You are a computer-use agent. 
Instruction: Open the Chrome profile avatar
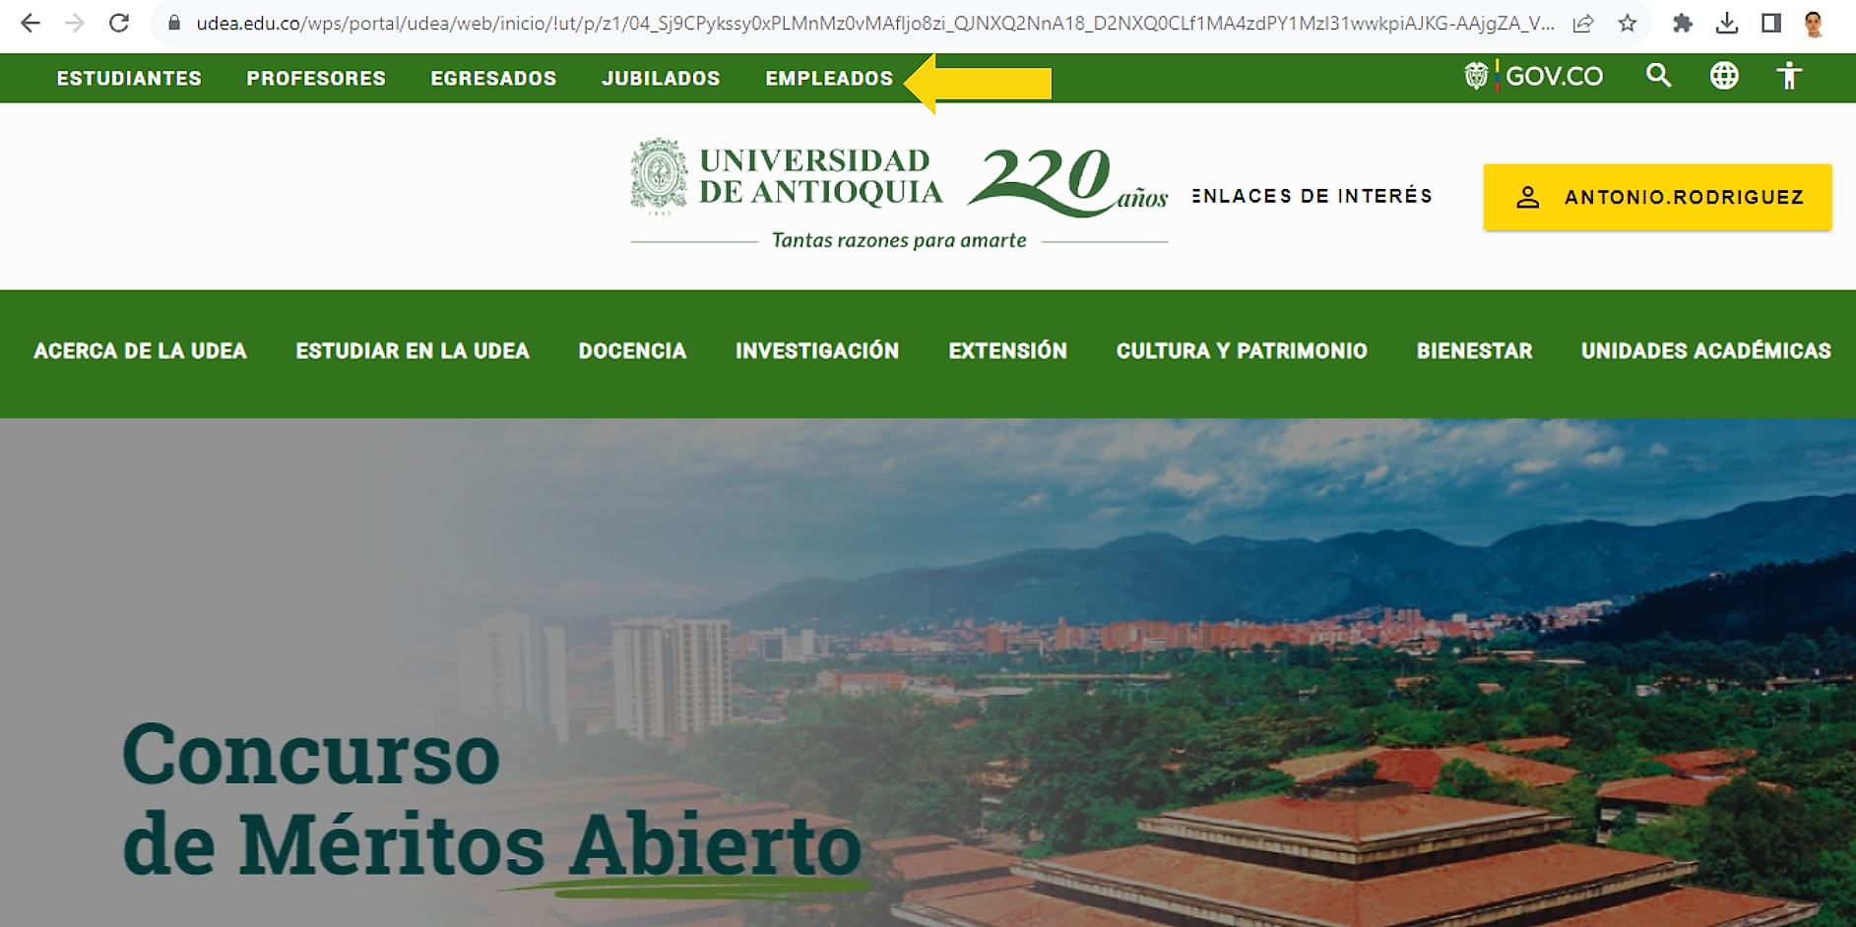tap(1814, 24)
